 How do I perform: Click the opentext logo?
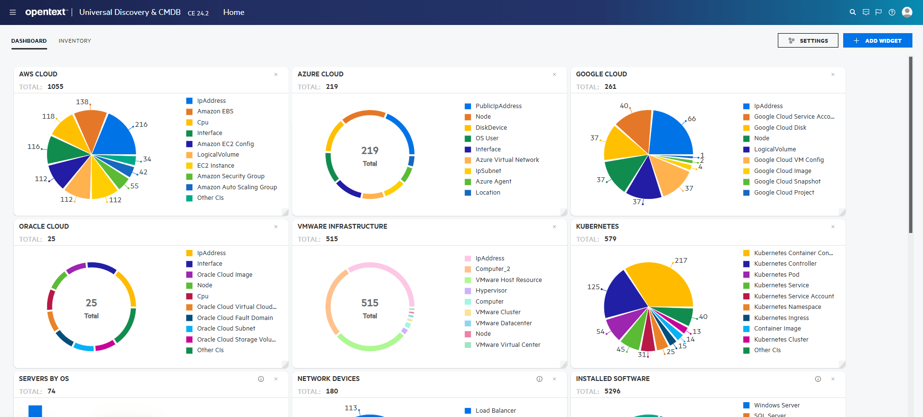47,12
